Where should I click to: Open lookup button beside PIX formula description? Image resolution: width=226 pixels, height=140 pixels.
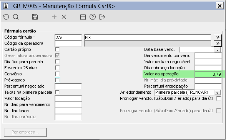[218, 37]
